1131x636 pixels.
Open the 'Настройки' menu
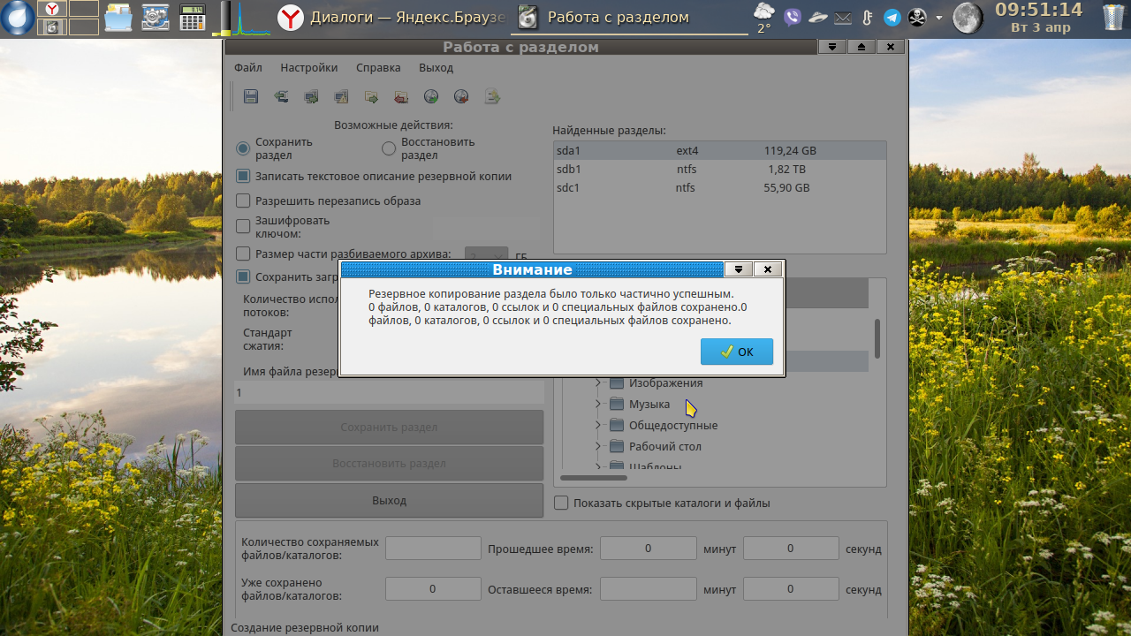click(309, 67)
